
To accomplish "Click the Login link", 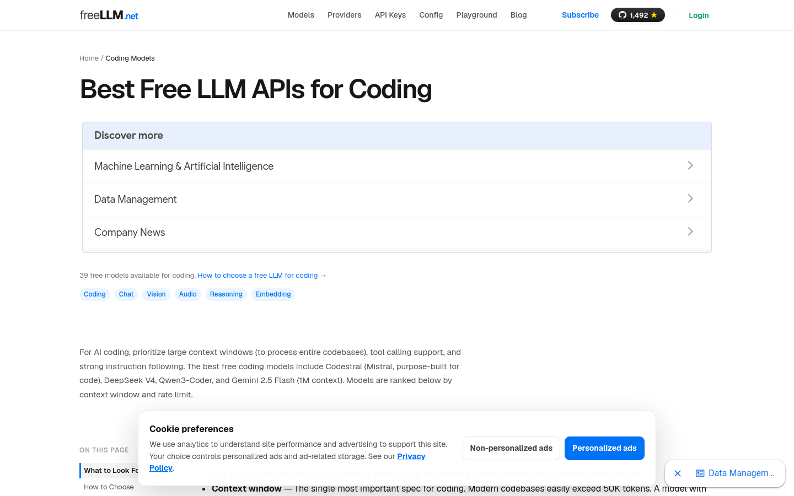I will pos(699,15).
